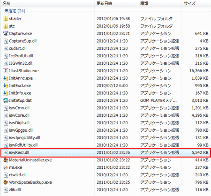This screenshot has height=196, width=211.
Task: Click the iswGpgpu.dll file icon
Action: (6, 130)
